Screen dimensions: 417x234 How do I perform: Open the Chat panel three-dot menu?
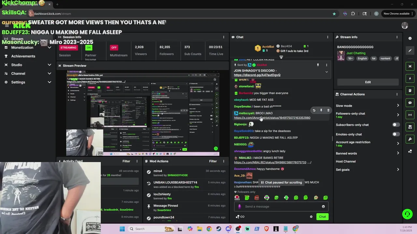pyautogui.click(x=327, y=37)
